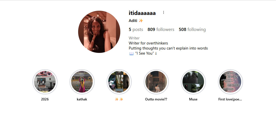
Task: Click the Aditi display name
Action: (x=133, y=21)
